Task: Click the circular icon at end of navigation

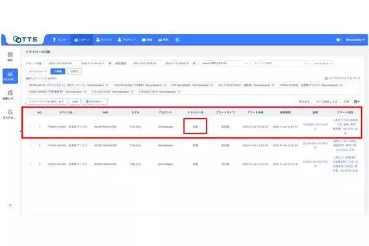Action: 178,39
